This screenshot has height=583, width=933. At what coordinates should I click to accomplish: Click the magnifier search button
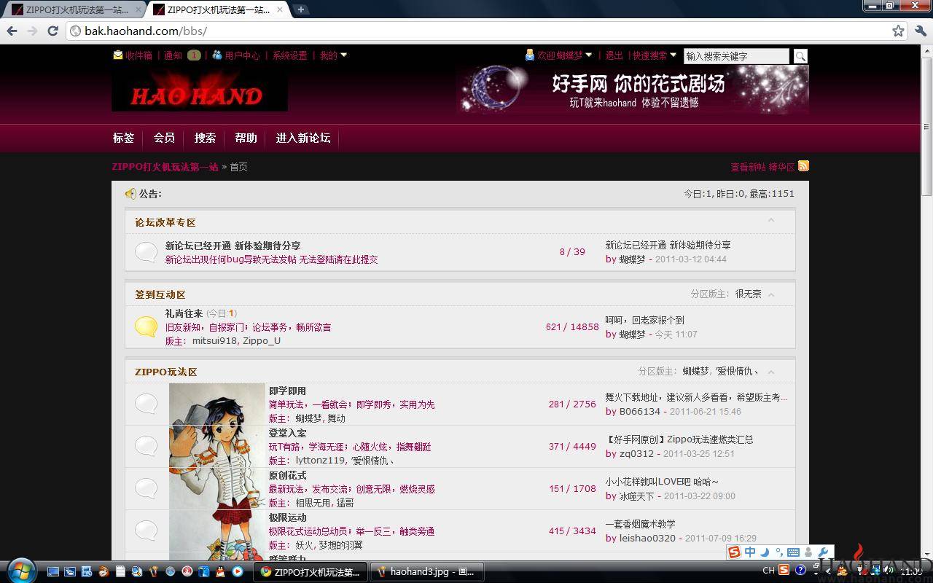click(800, 56)
